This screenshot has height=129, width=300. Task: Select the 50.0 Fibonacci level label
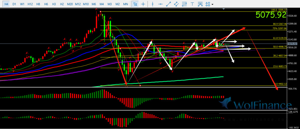click(x=280, y=47)
